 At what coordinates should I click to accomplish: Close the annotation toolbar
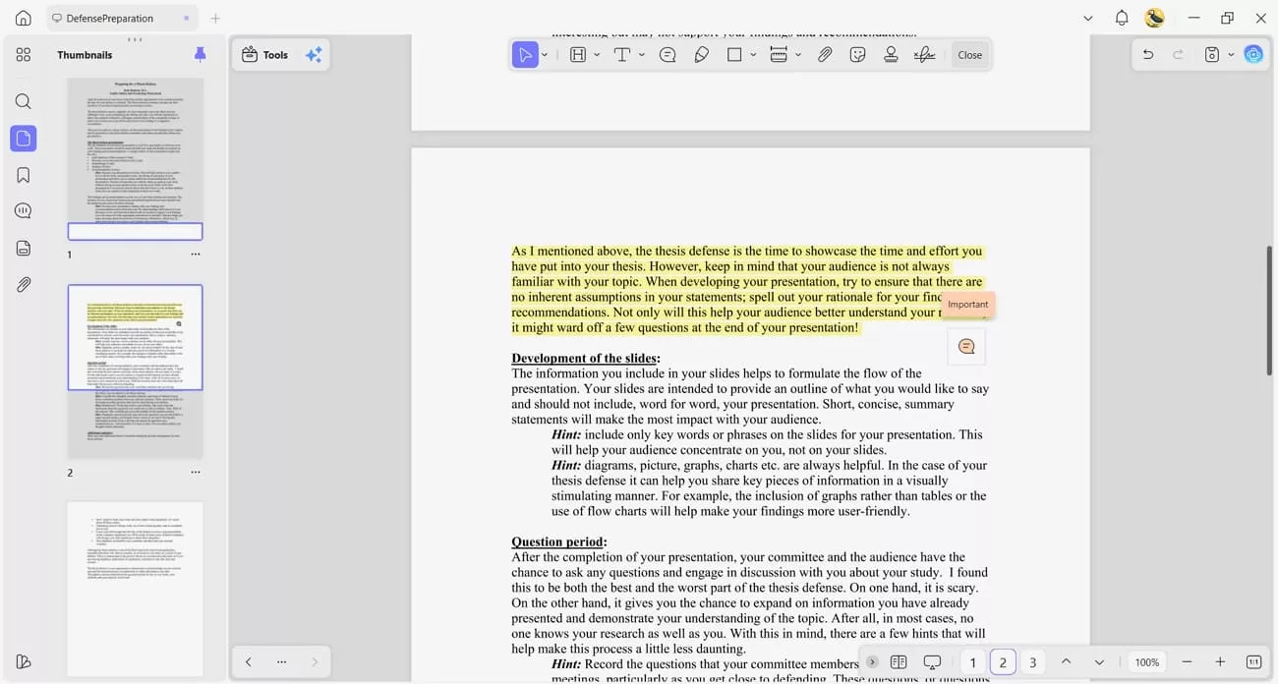click(x=969, y=54)
